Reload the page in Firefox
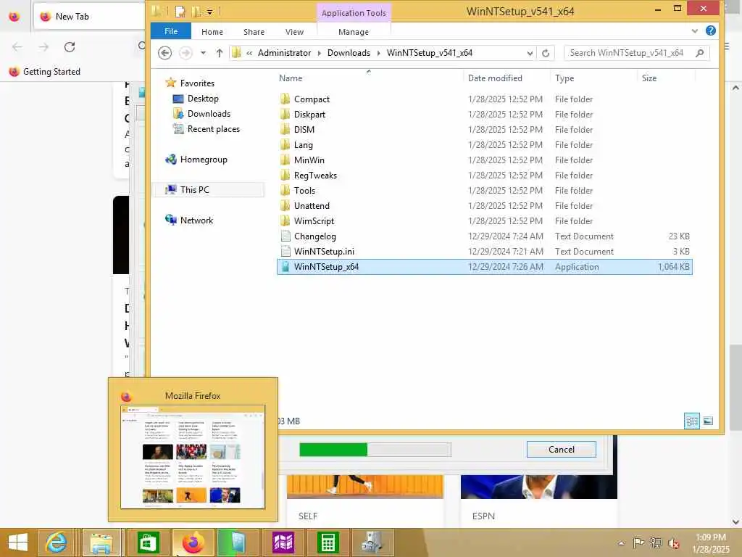Viewport: 742px width, 557px height. pos(70,47)
